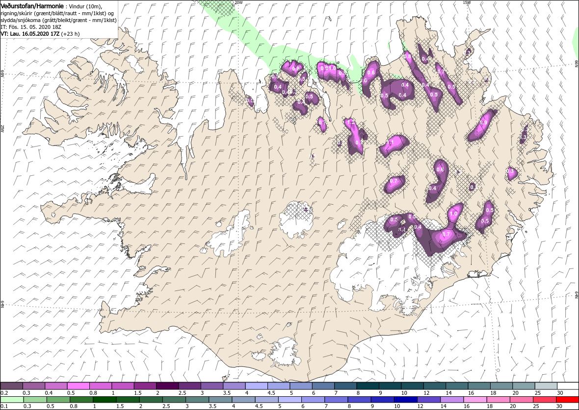
Task: Click the 'slydda/snjókoma' description line
Action: click(59, 20)
